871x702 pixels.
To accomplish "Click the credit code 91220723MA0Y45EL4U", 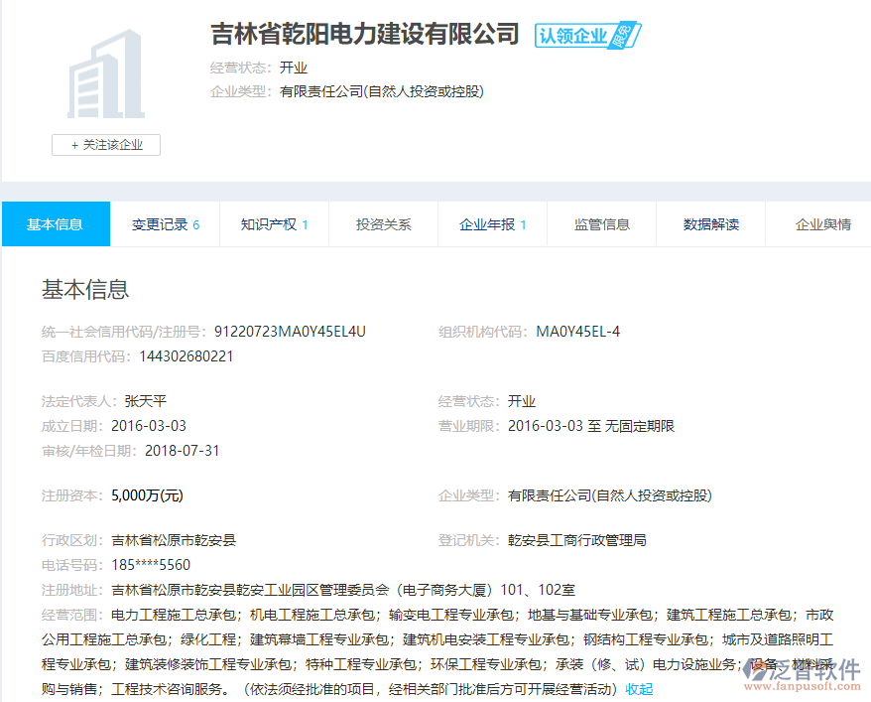I will (x=290, y=332).
